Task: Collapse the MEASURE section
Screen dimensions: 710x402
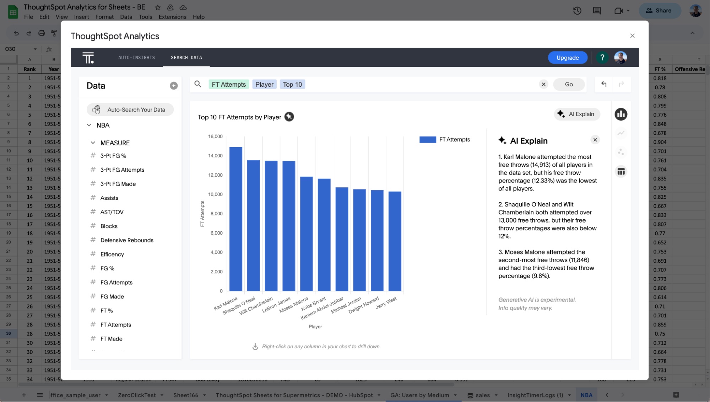Action: (x=93, y=143)
